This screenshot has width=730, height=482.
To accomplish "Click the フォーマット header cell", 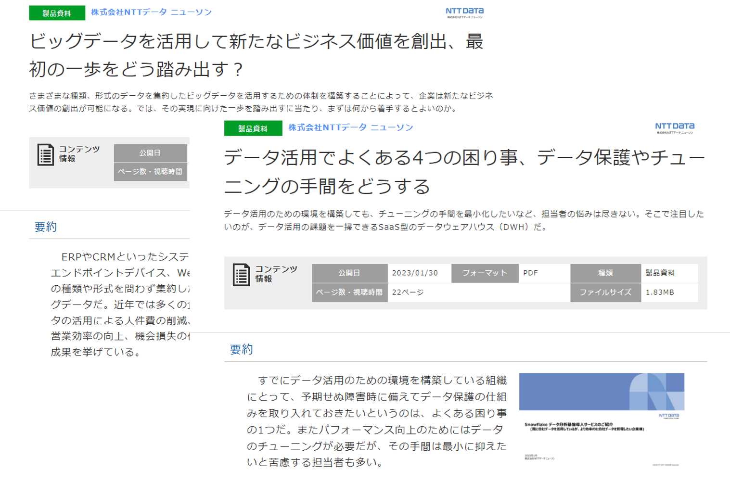I will 485,273.
